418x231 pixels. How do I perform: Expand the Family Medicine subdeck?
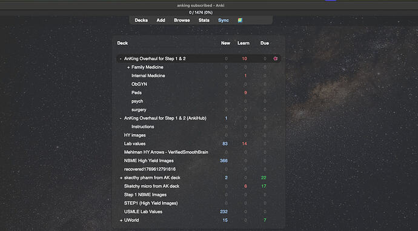[x=128, y=67]
